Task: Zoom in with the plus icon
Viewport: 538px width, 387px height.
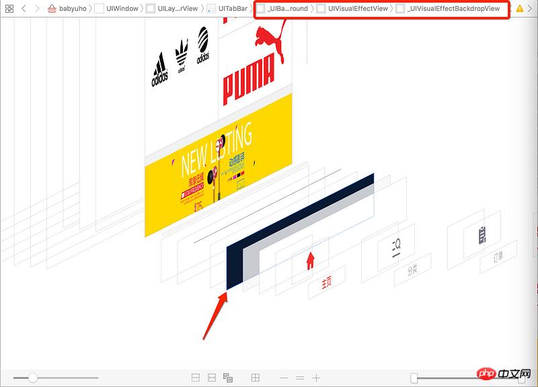Action: [316, 378]
